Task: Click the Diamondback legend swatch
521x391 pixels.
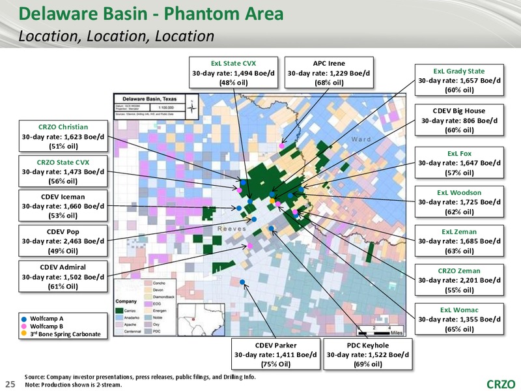Action: [148, 297]
